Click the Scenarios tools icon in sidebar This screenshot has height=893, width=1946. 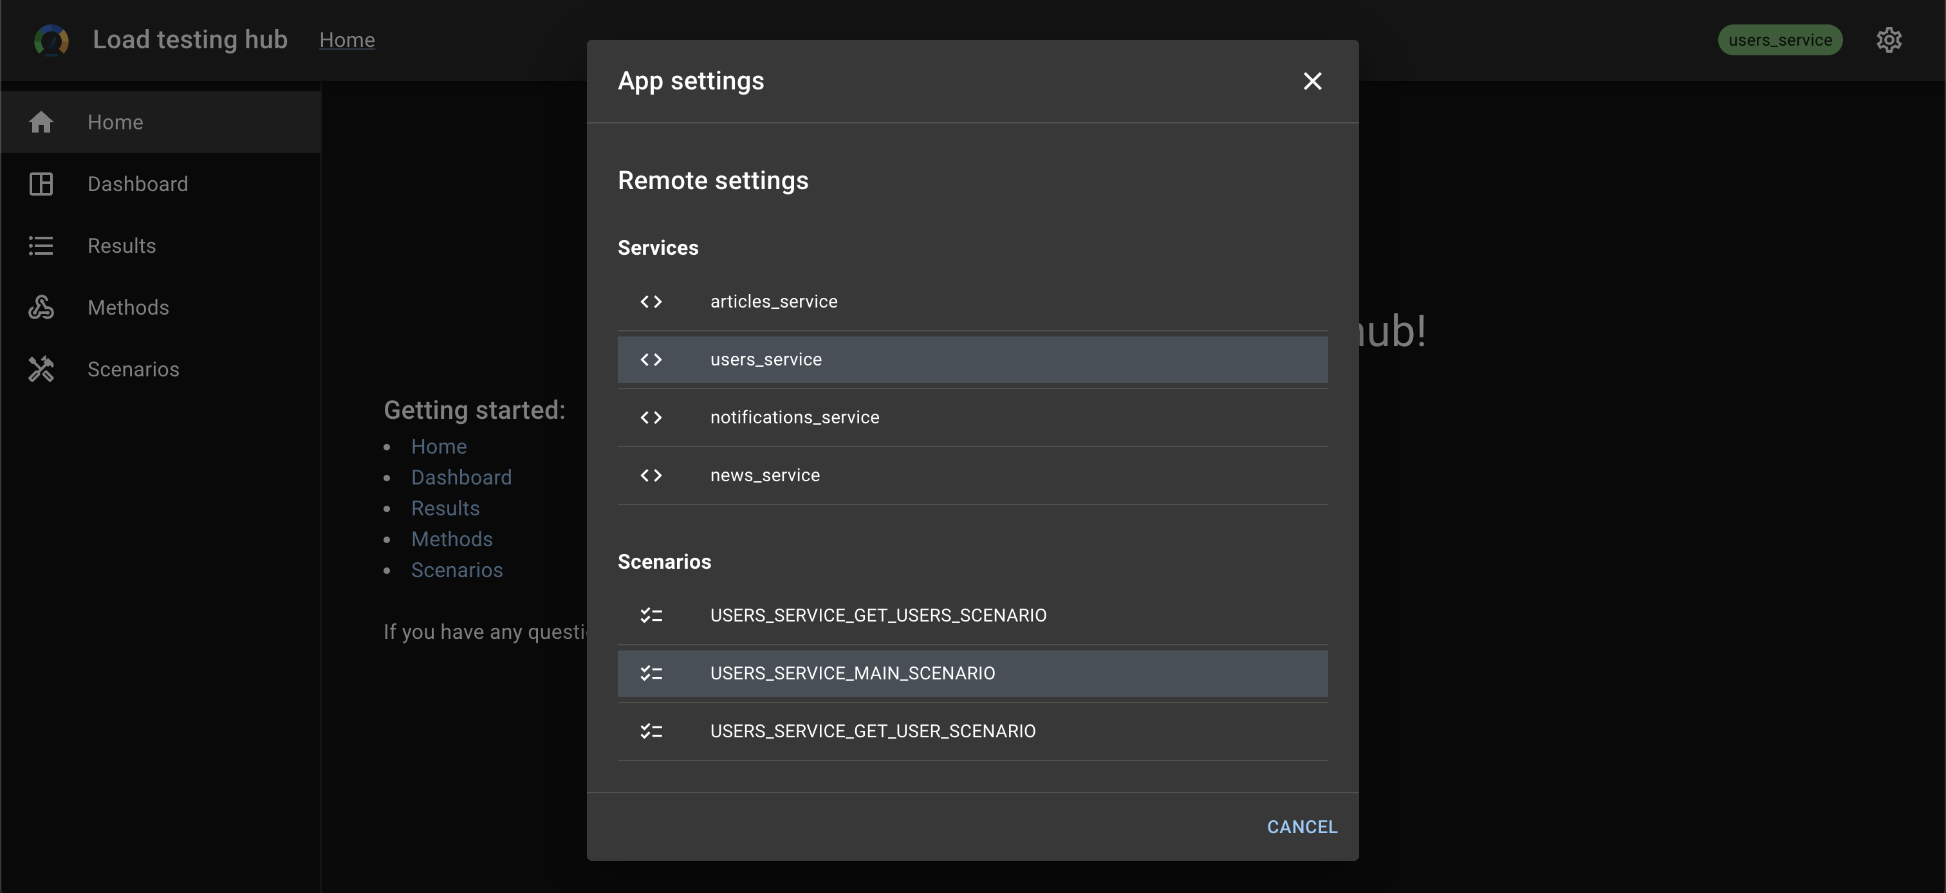41,369
